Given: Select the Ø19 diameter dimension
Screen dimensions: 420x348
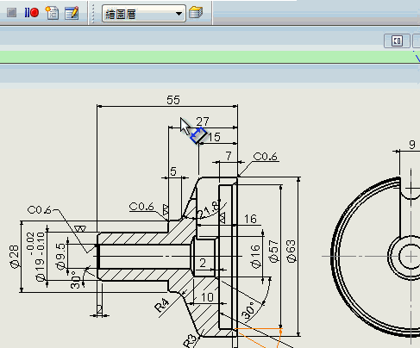Looking at the screenshot, I should click(40, 270).
